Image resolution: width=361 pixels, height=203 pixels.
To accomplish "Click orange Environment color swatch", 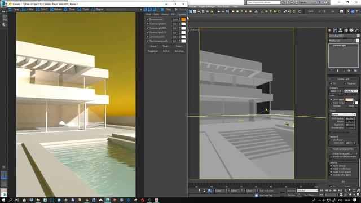I will [x=183, y=20].
